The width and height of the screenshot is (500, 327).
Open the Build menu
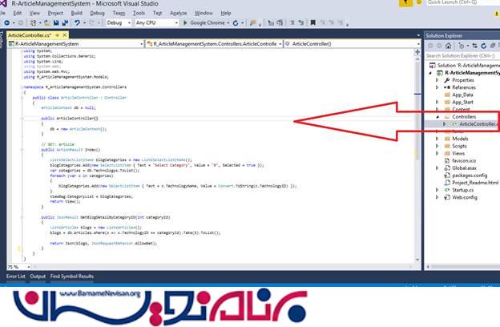[x=77, y=13]
